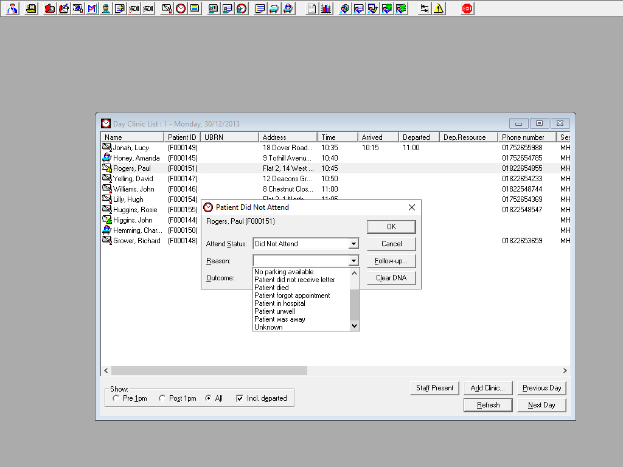Click the pointing hand P icon
Image resolution: width=623 pixels, height=467 pixels.
148,9
